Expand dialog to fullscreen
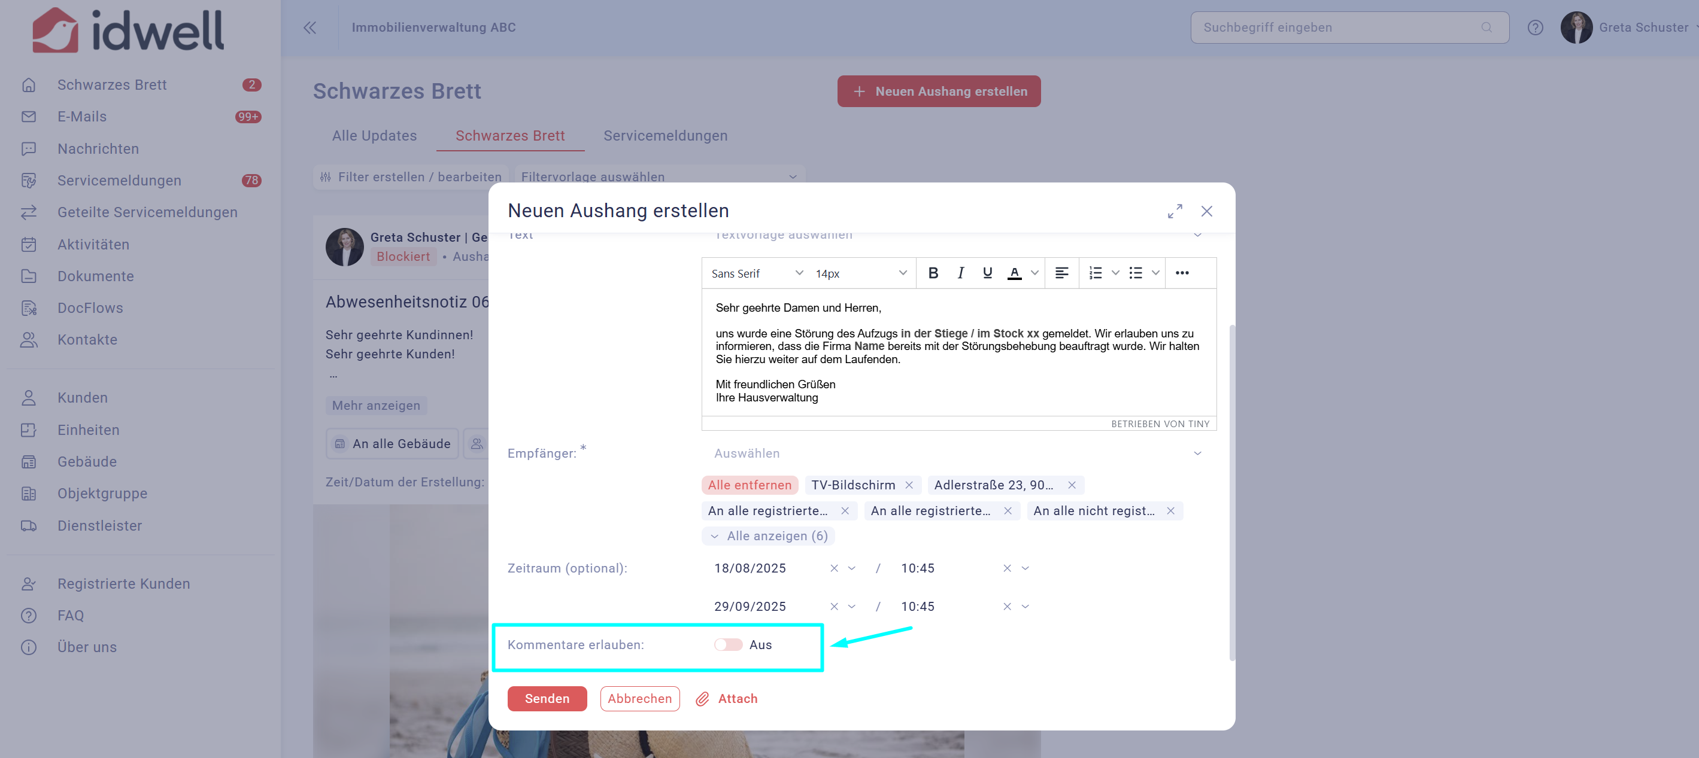The height and width of the screenshot is (758, 1699). (x=1175, y=211)
